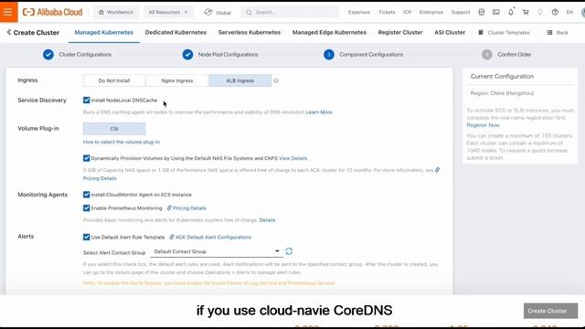Switch to Register Cluster tab
Screen dimensions: 585x329
pos(400,33)
